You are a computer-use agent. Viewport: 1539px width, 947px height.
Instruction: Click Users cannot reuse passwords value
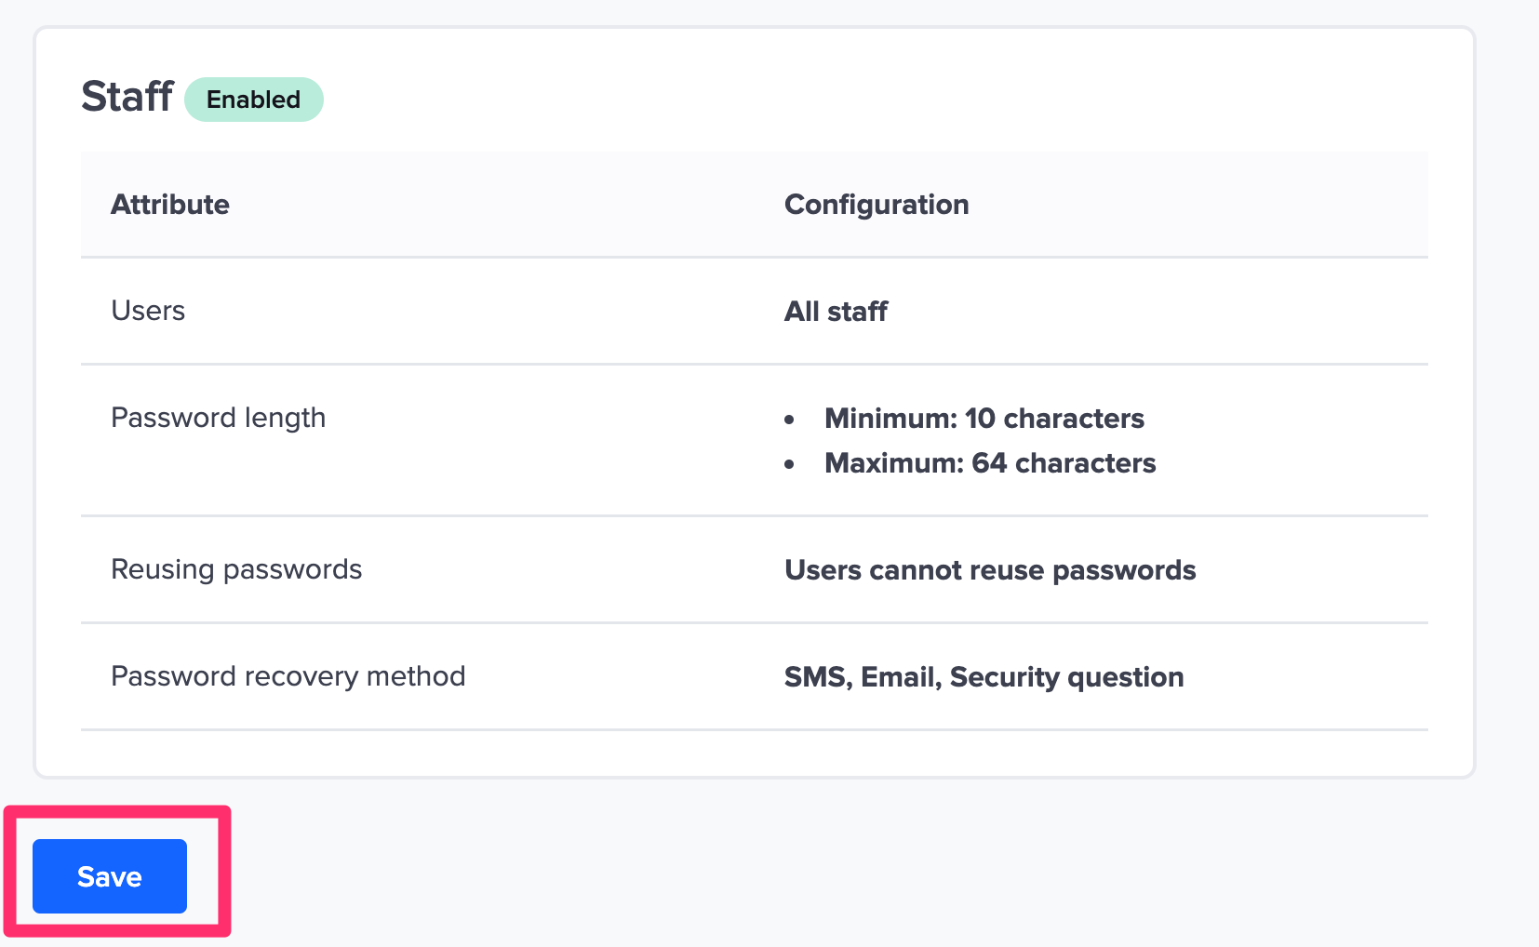tap(990, 569)
